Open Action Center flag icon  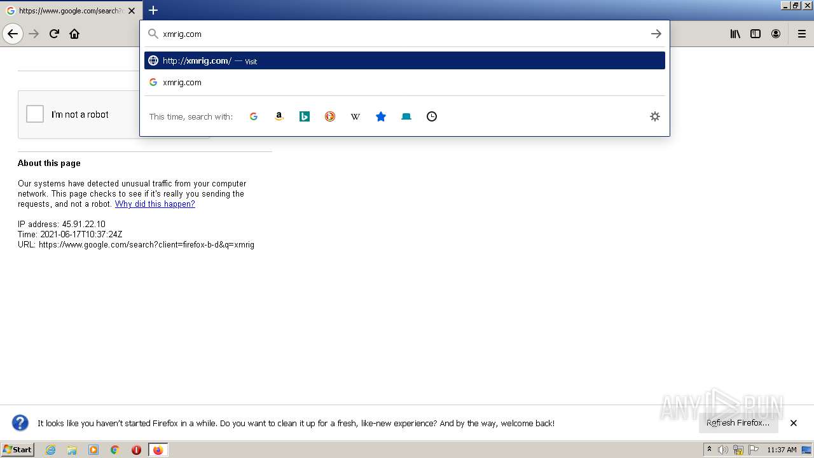(754, 450)
